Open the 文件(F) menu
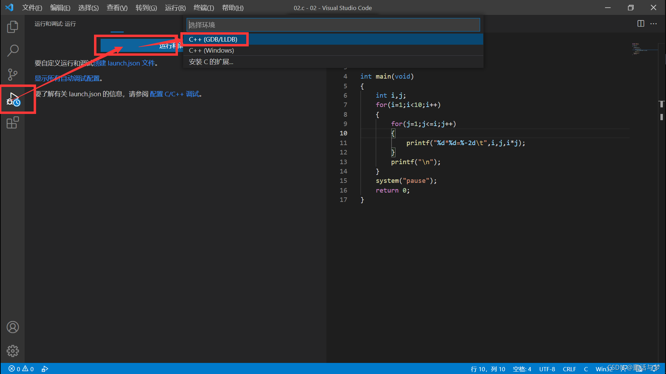Screen dimensions: 666x374 (x=32, y=8)
